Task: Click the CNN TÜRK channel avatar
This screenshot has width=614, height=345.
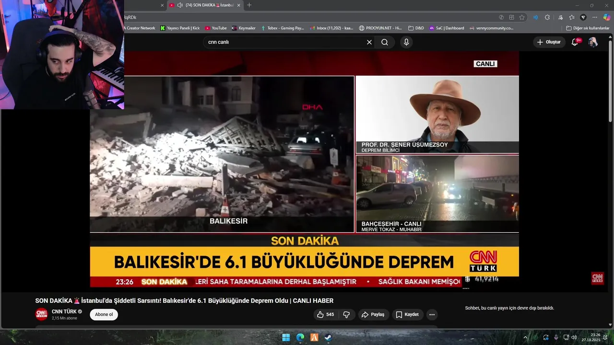Action: 42,314
